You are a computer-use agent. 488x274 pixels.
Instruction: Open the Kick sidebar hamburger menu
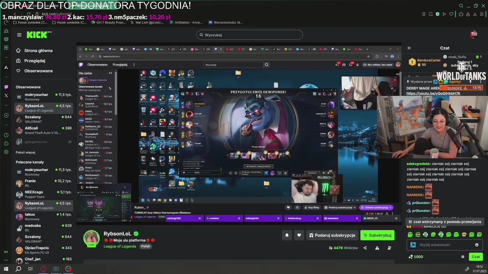click(19, 35)
